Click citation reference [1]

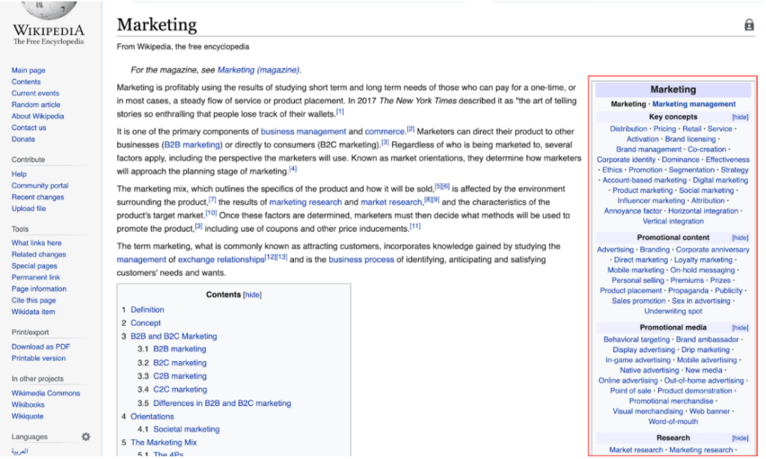[x=340, y=112]
